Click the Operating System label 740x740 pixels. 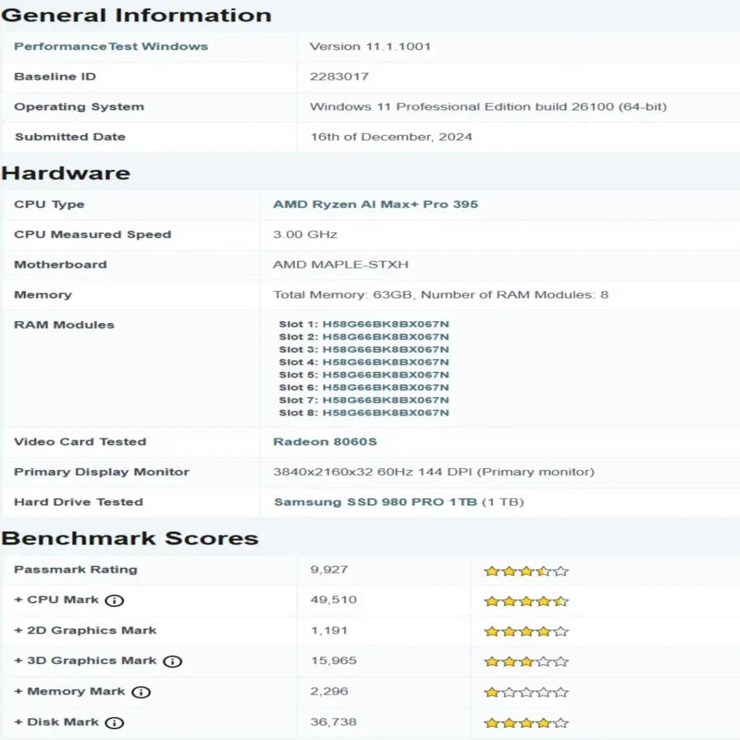(79, 106)
